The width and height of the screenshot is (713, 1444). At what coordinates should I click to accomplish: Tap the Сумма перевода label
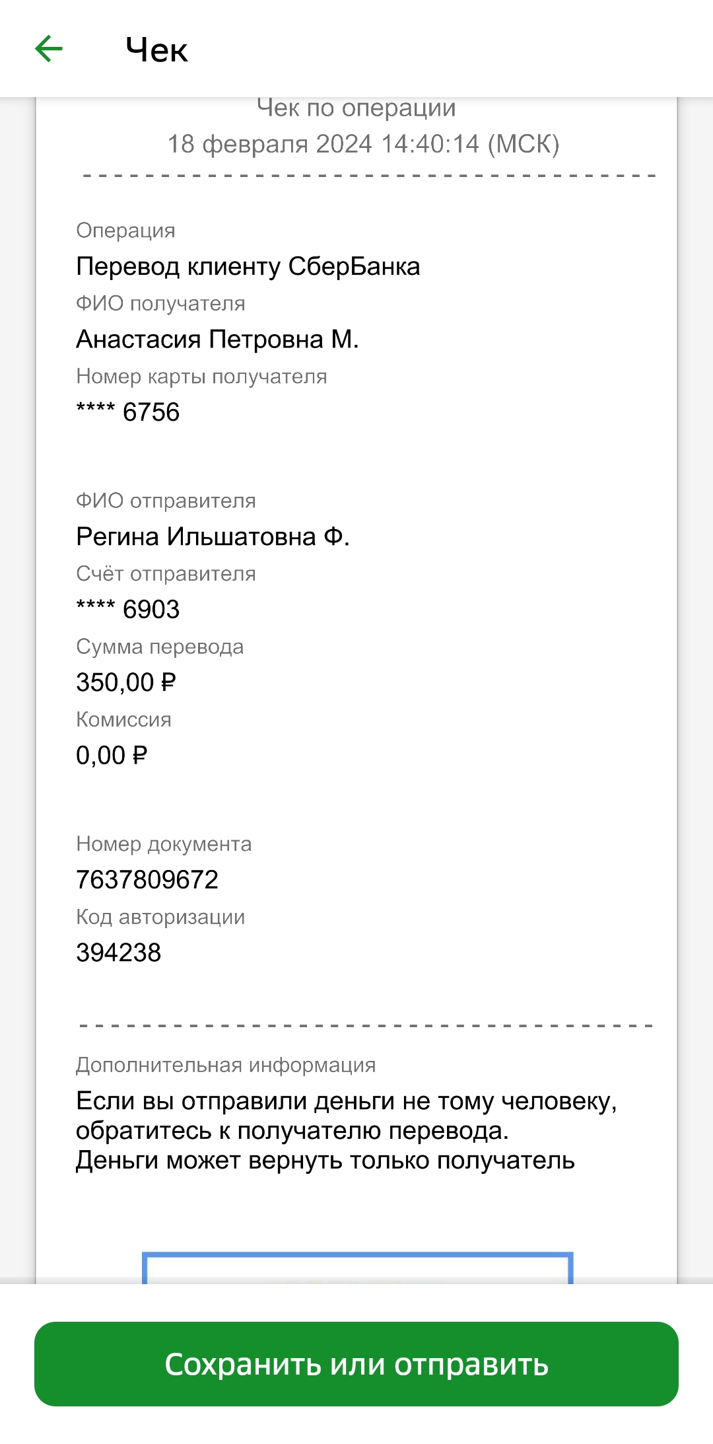[160, 647]
